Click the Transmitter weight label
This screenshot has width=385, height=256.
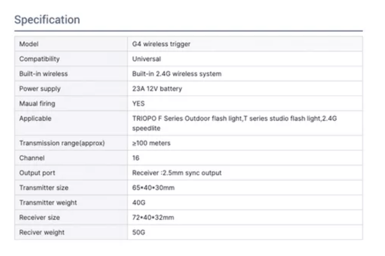tap(48, 202)
